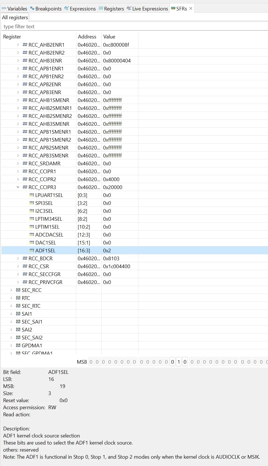Click the SEC_RTC peripheral icon
Image resolution: width=268 pixels, height=466 pixels.
click(x=18, y=306)
